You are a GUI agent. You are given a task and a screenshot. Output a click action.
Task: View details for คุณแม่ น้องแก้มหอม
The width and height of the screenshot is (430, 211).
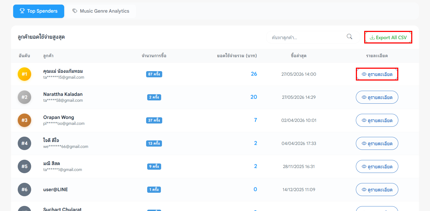pyautogui.click(x=377, y=74)
